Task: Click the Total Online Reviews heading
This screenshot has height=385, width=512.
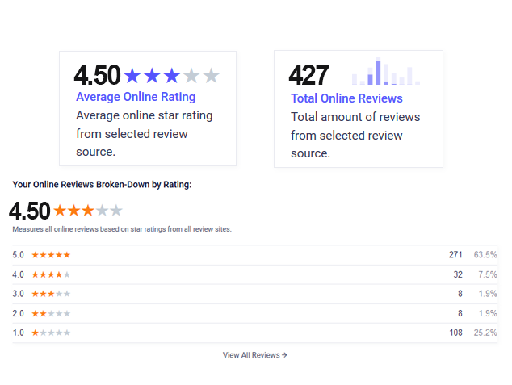Action: tap(346, 98)
